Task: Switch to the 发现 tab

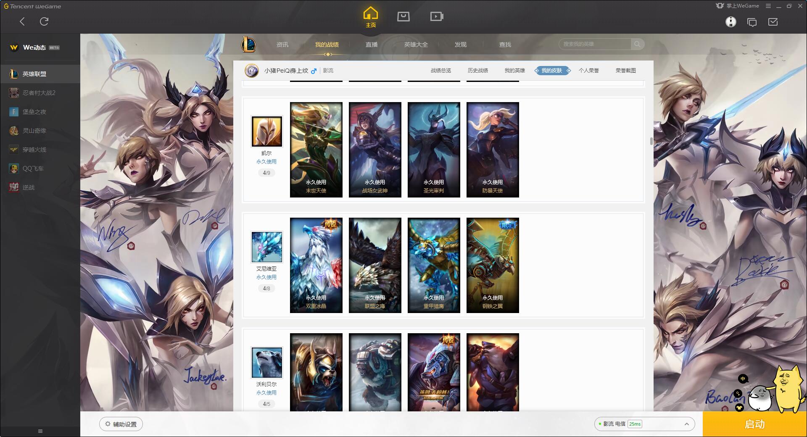Action: coord(461,45)
